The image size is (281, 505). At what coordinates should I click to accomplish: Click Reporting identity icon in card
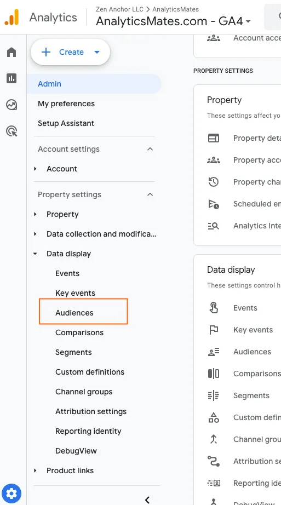213,483
